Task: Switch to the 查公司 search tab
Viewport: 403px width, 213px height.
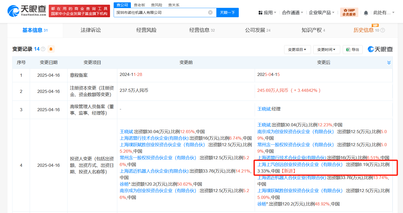Action: 122,5
